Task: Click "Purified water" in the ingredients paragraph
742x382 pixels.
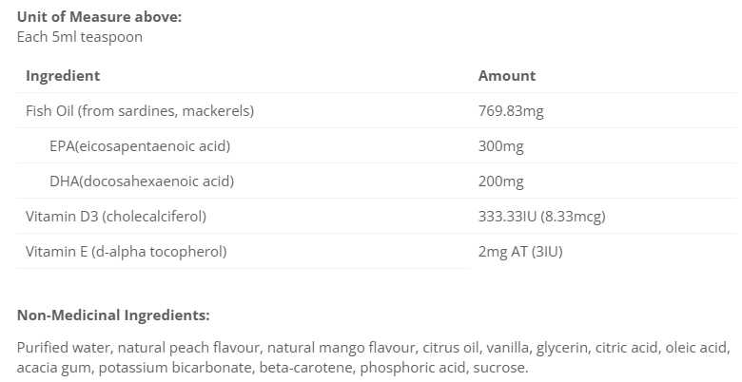Action: click(x=60, y=348)
